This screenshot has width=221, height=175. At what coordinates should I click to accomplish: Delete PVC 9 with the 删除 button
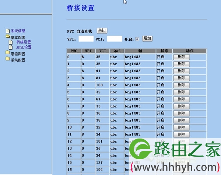click(x=181, y=120)
